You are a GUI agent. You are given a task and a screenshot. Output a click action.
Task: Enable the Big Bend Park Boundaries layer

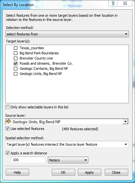click(15, 53)
